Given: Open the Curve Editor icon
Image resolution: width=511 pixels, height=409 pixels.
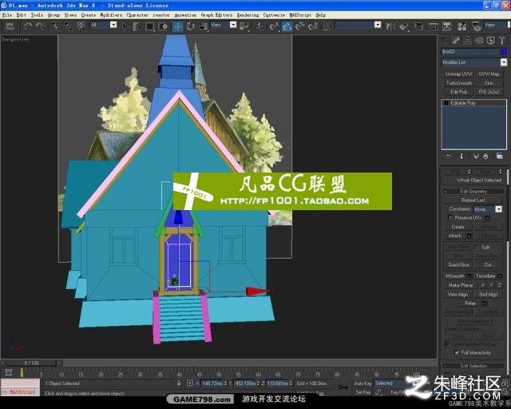Looking at the screenshot, I should coord(433,26).
